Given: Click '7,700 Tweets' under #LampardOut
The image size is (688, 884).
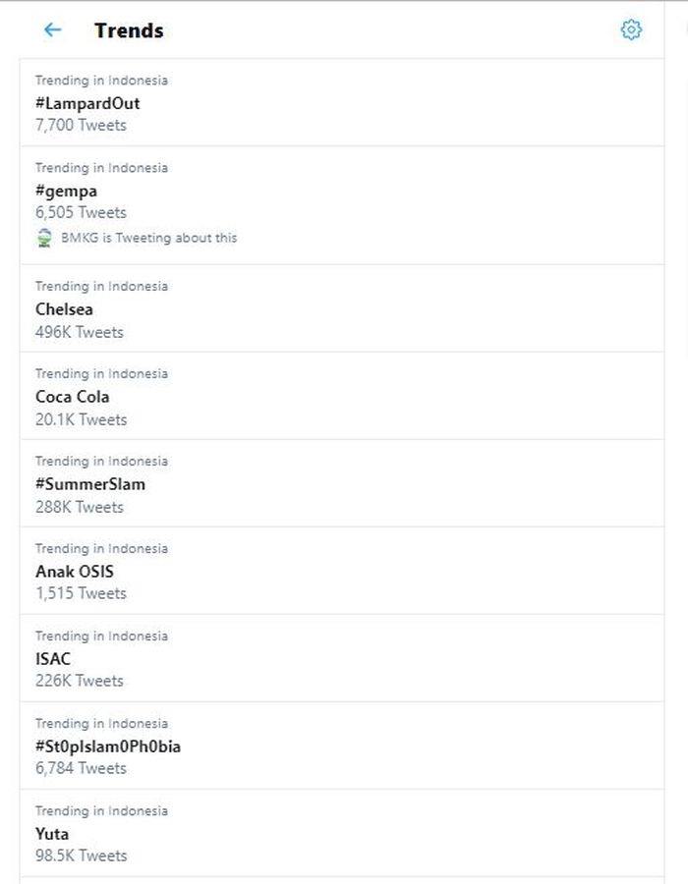Looking at the screenshot, I should (80, 126).
